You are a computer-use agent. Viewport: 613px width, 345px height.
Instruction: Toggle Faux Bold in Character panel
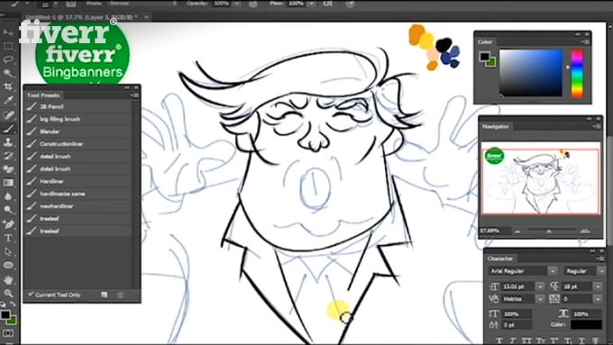[x=499, y=341]
